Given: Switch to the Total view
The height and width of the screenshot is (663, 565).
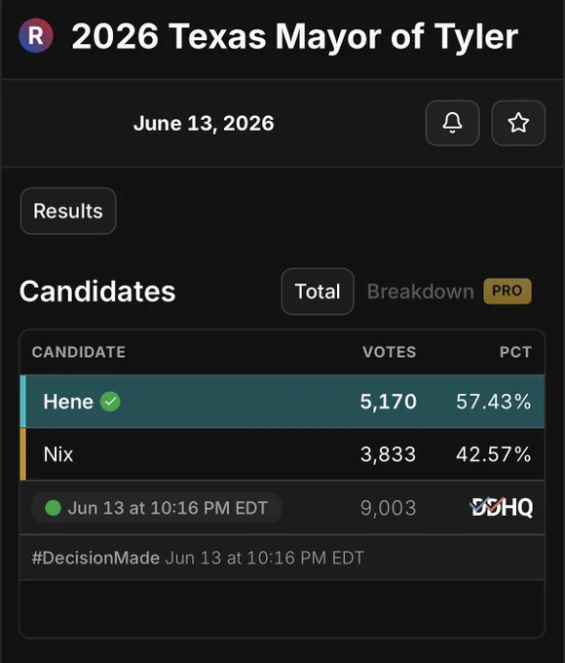Looking at the screenshot, I should [x=318, y=292].
